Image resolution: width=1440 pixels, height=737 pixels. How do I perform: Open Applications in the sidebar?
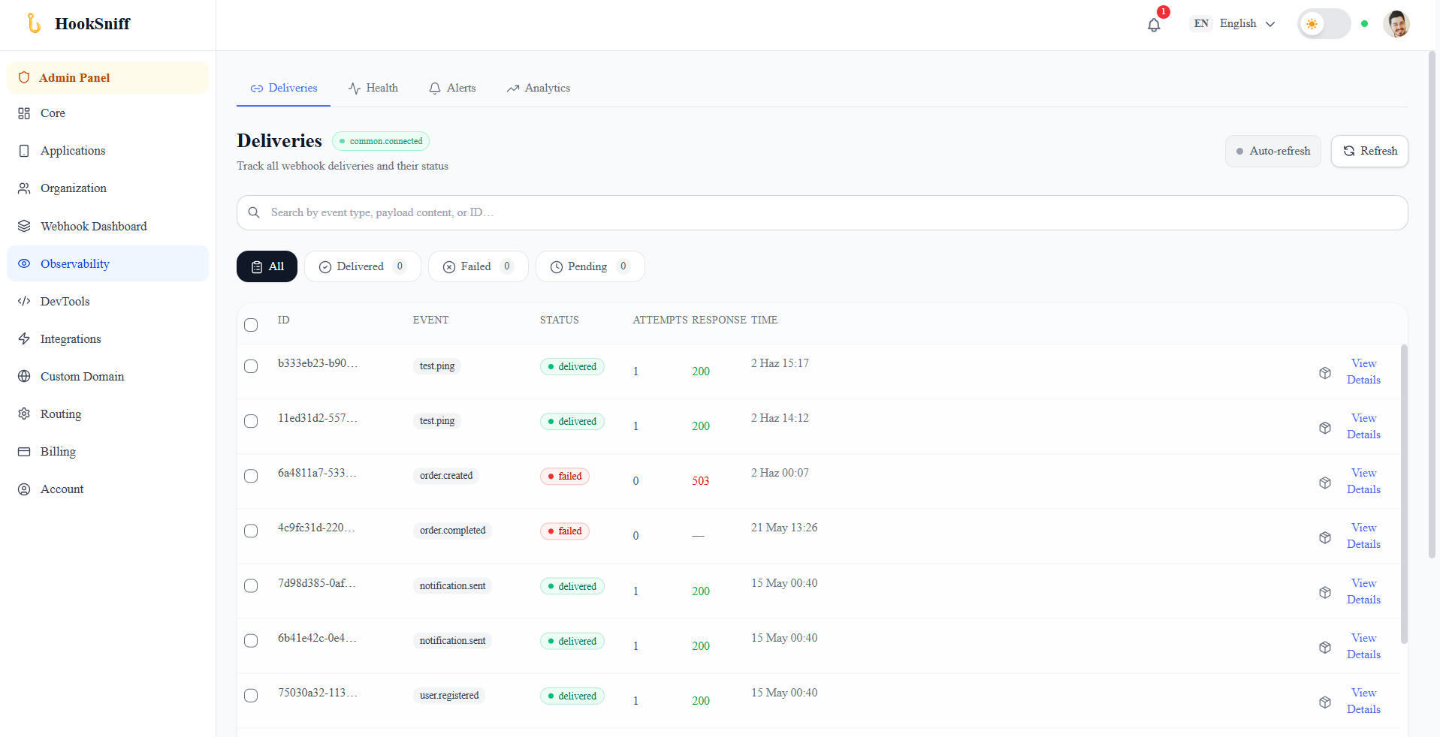[107, 151]
